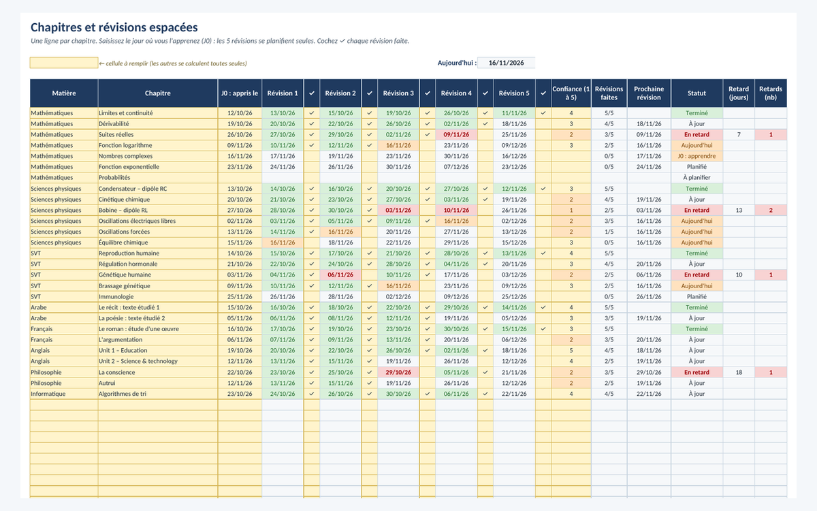Select Prochaine révision 22/11/26 for Algorithmes de tri
The height and width of the screenshot is (511, 817).
pos(649,394)
